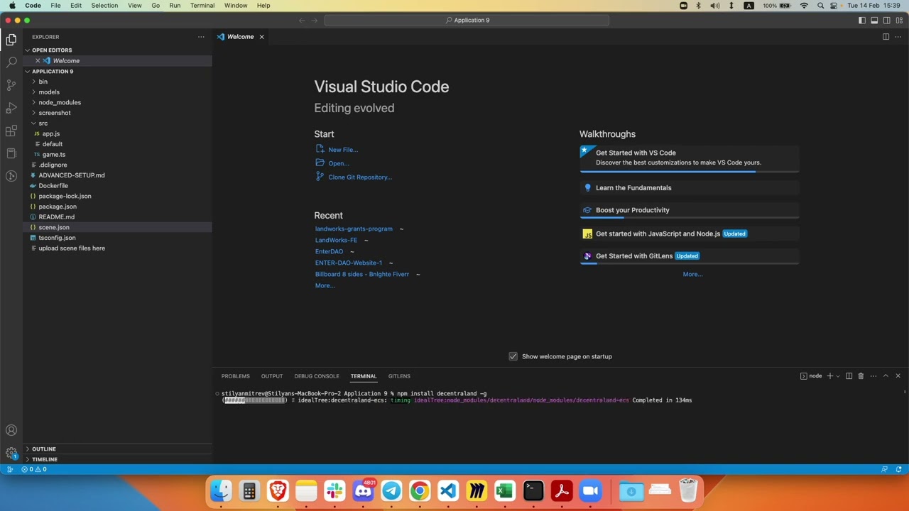Click the New File link
This screenshot has height=511, width=909.
point(343,150)
